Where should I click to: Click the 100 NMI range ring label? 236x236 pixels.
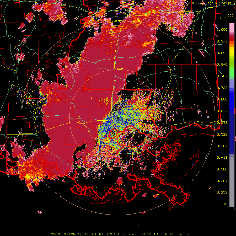(118, 21)
